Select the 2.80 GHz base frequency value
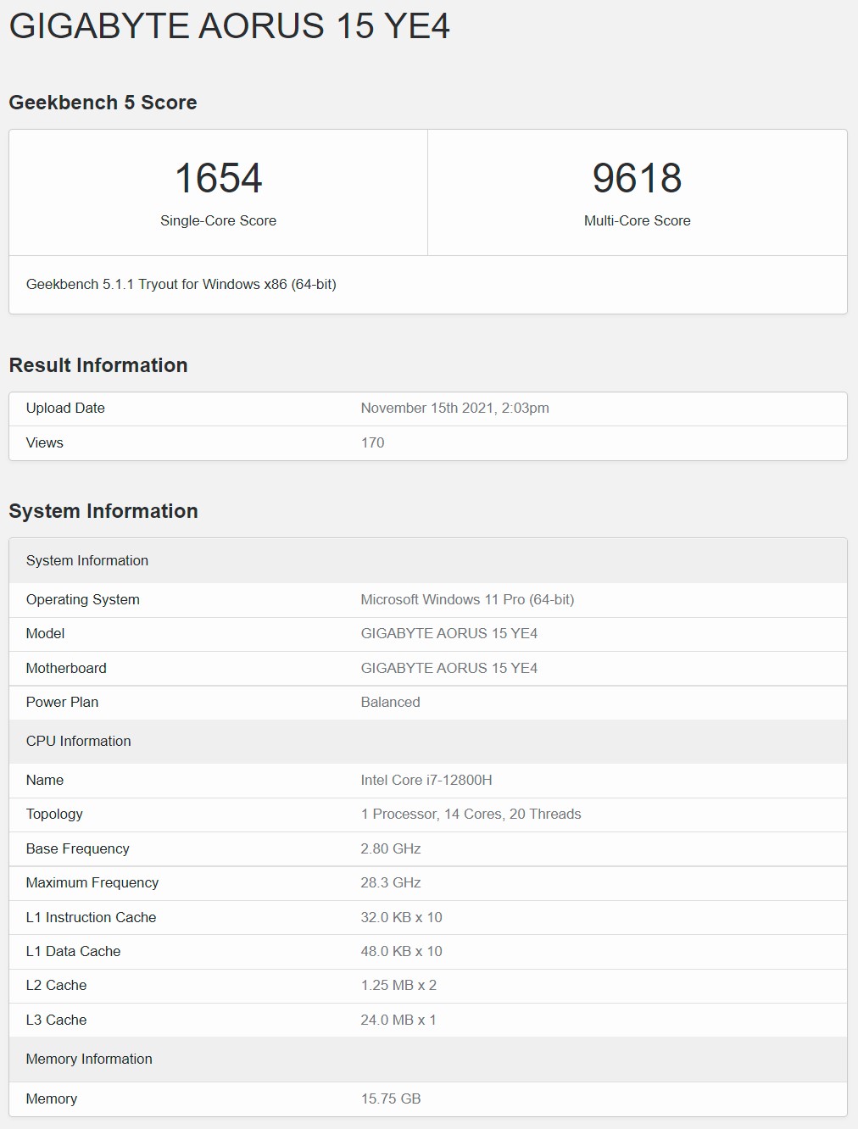Image resolution: width=858 pixels, height=1129 pixels. tap(391, 848)
